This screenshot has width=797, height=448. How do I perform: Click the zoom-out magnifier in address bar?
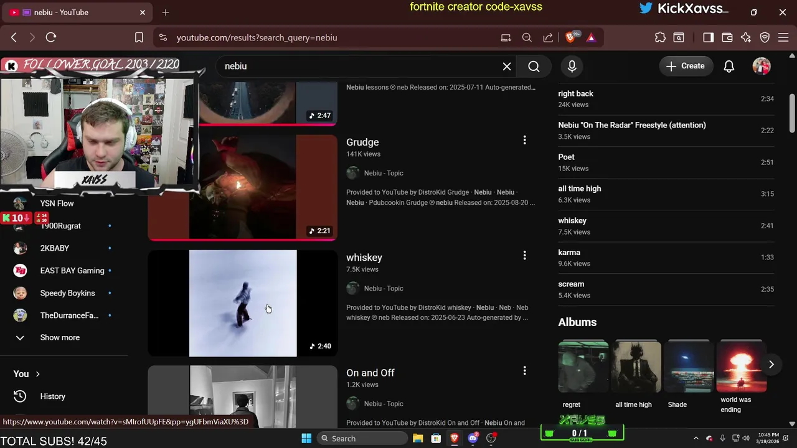[527, 37]
